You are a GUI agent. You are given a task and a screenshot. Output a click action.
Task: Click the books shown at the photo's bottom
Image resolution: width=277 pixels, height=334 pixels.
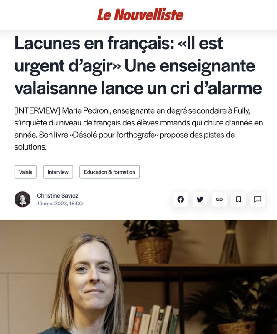click(x=153, y=319)
